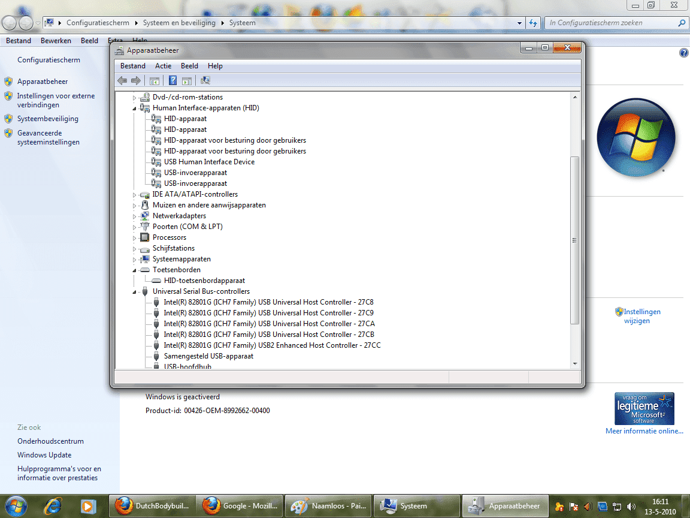
Task: Click the Action Center flag tray icon
Action: [573, 506]
